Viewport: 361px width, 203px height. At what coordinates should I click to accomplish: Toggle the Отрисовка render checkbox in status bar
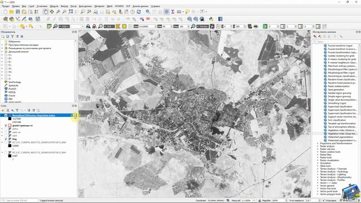click(324, 201)
